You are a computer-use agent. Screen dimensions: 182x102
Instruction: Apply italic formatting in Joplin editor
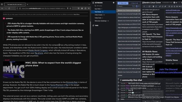coord(156,7)
